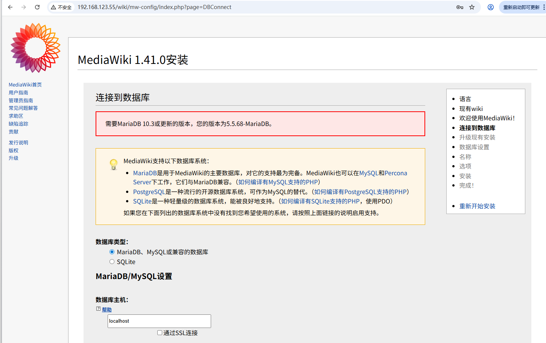The width and height of the screenshot is (546, 343).
Task: Open 如何编译有SQLite支持的PHP link
Action: tap(321, 201)
